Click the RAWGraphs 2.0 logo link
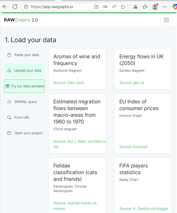The width and height of the screenshot is (177, 213). pos(21,20)
